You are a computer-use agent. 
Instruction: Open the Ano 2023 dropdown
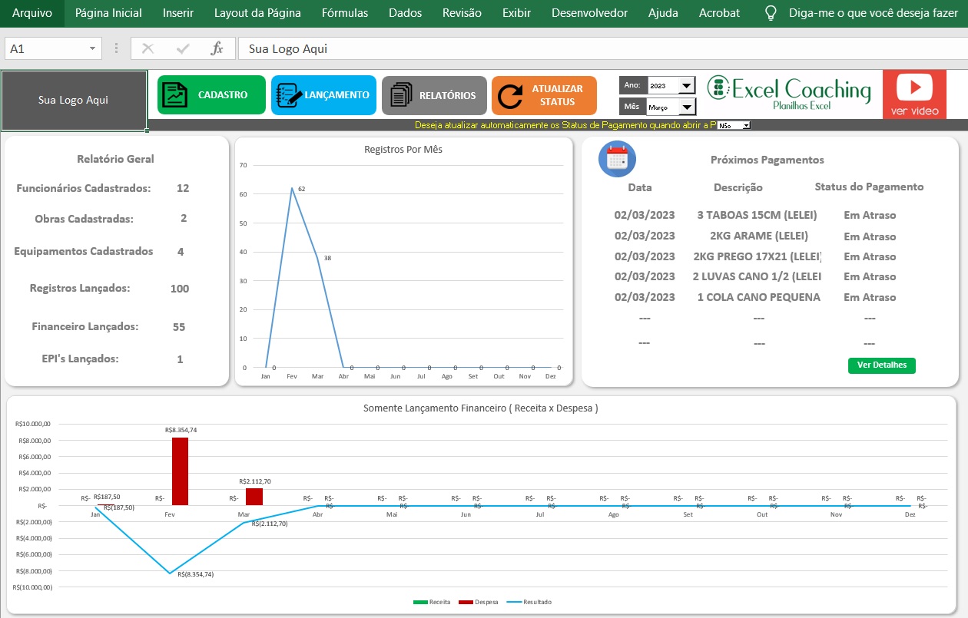click(x=687, y=85)
